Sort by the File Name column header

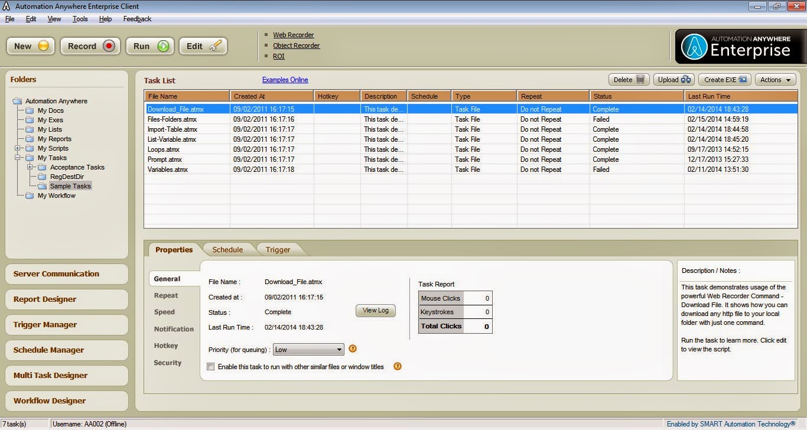point(187,96)
